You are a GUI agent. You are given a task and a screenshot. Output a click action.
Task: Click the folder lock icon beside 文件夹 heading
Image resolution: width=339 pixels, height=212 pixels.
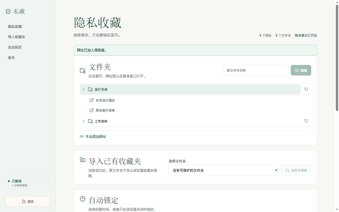pyautogui.click(x=83, y=70)
